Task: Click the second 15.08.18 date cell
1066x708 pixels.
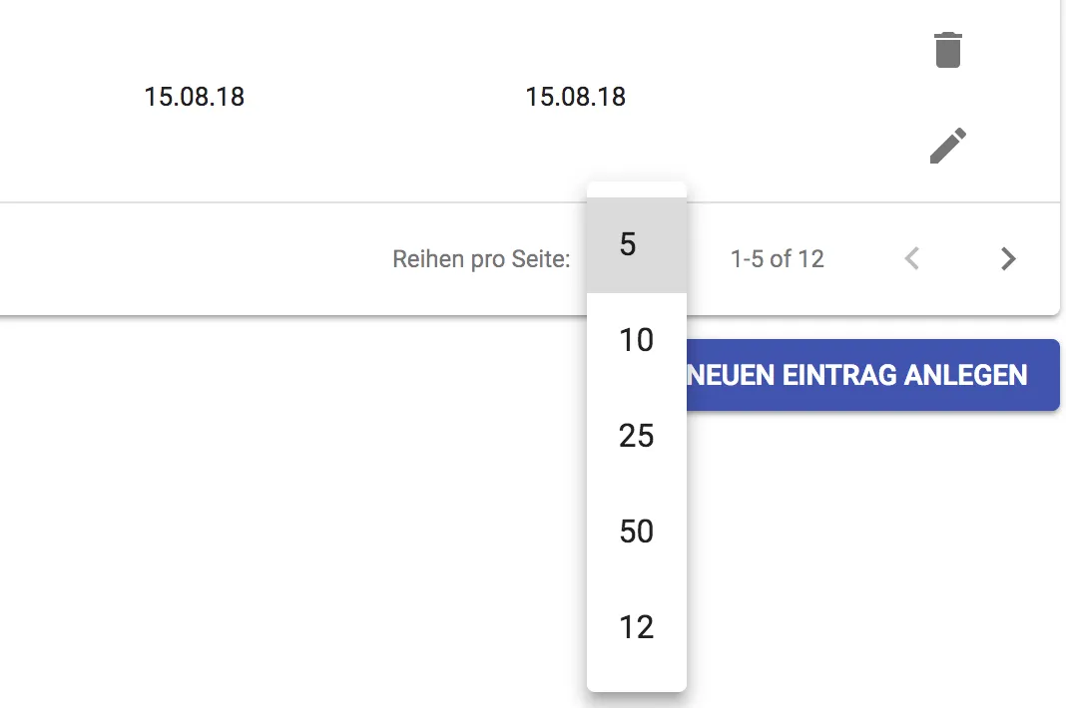Action: (x=576, y=97)
